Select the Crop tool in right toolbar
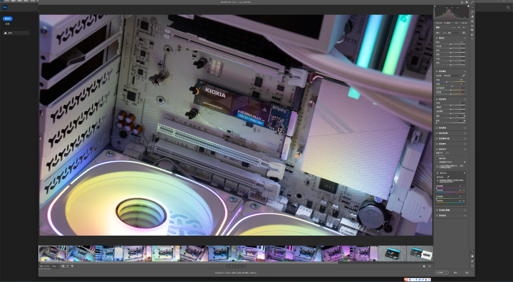 (472, 12)
